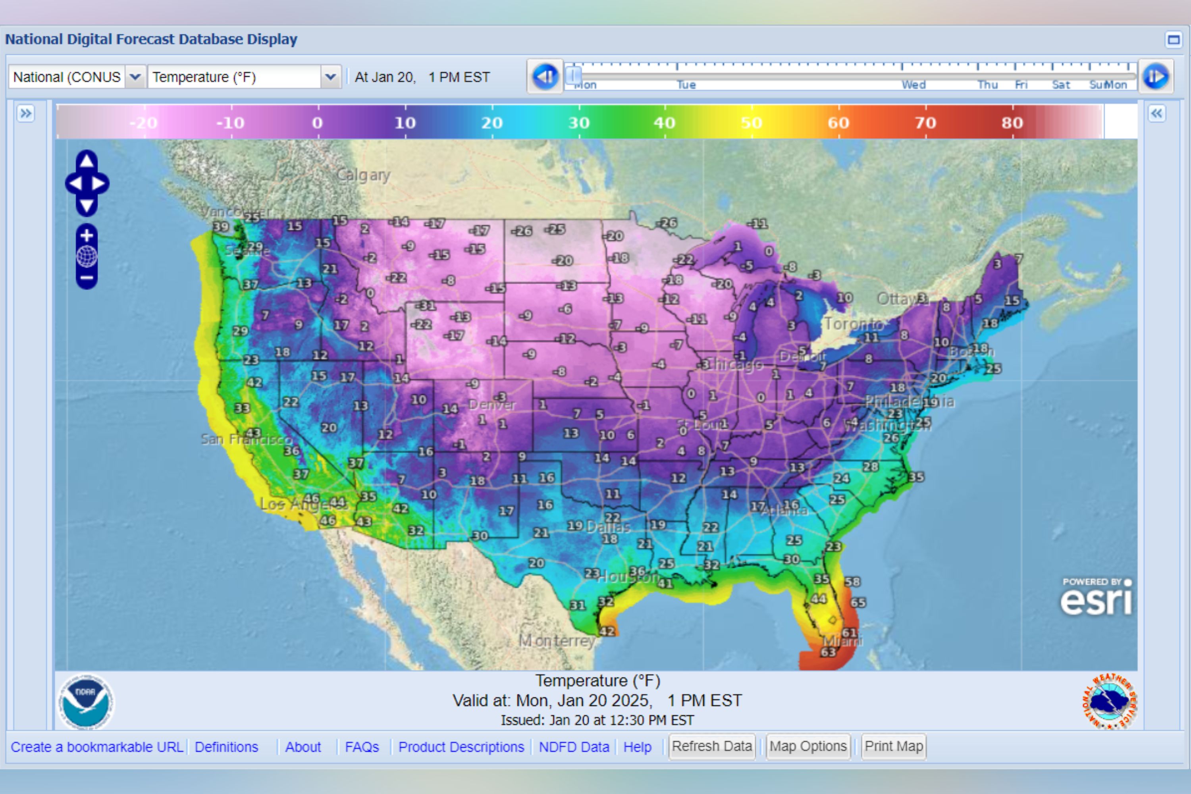Viewport: 1191px width, 794px height.
Task: Pan the map north using up arrow
Action: [x=86, y=161]
